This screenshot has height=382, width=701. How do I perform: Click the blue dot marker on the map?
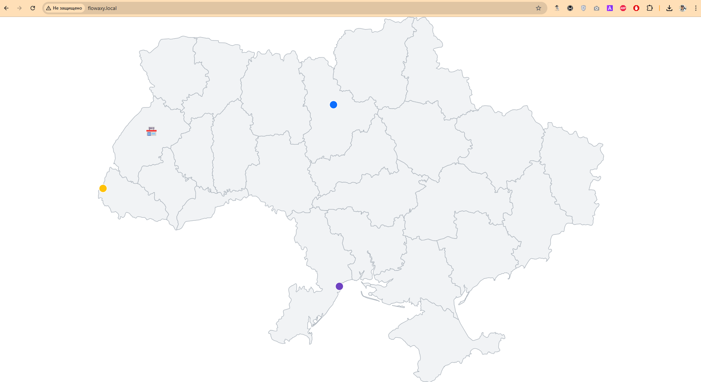point(333,105)
